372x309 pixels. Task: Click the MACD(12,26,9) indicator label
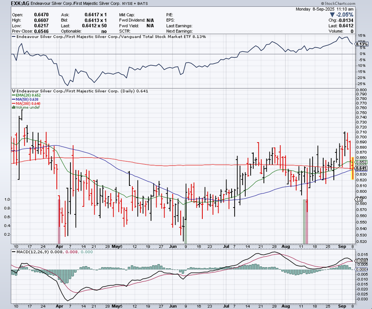[30, 253]
